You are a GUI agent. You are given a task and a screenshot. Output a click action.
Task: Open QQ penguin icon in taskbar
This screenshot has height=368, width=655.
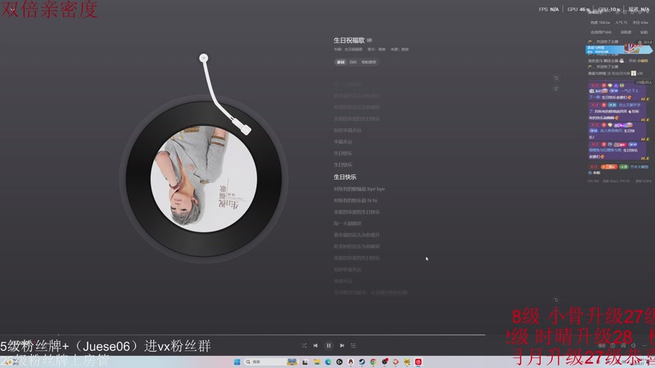click(x=350, y=361)
